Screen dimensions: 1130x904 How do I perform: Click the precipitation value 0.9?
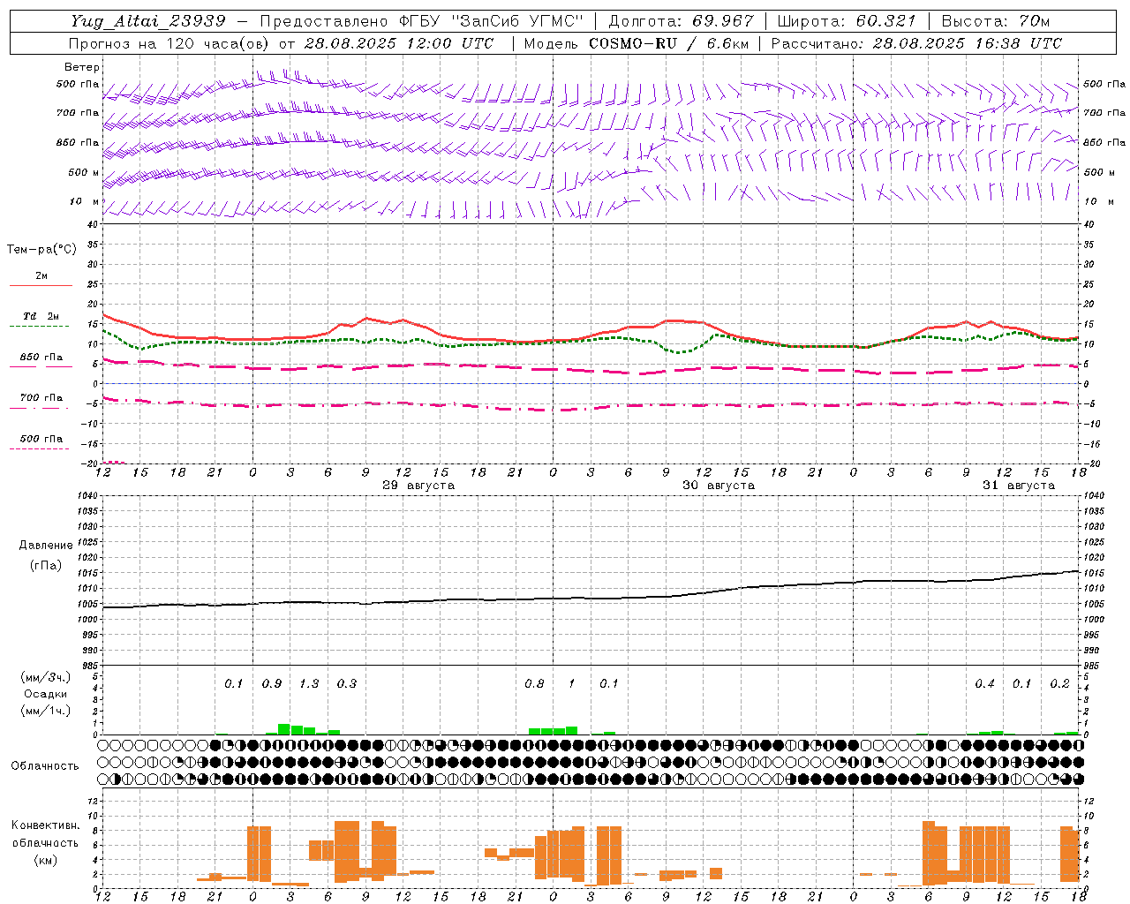point(272,683)
